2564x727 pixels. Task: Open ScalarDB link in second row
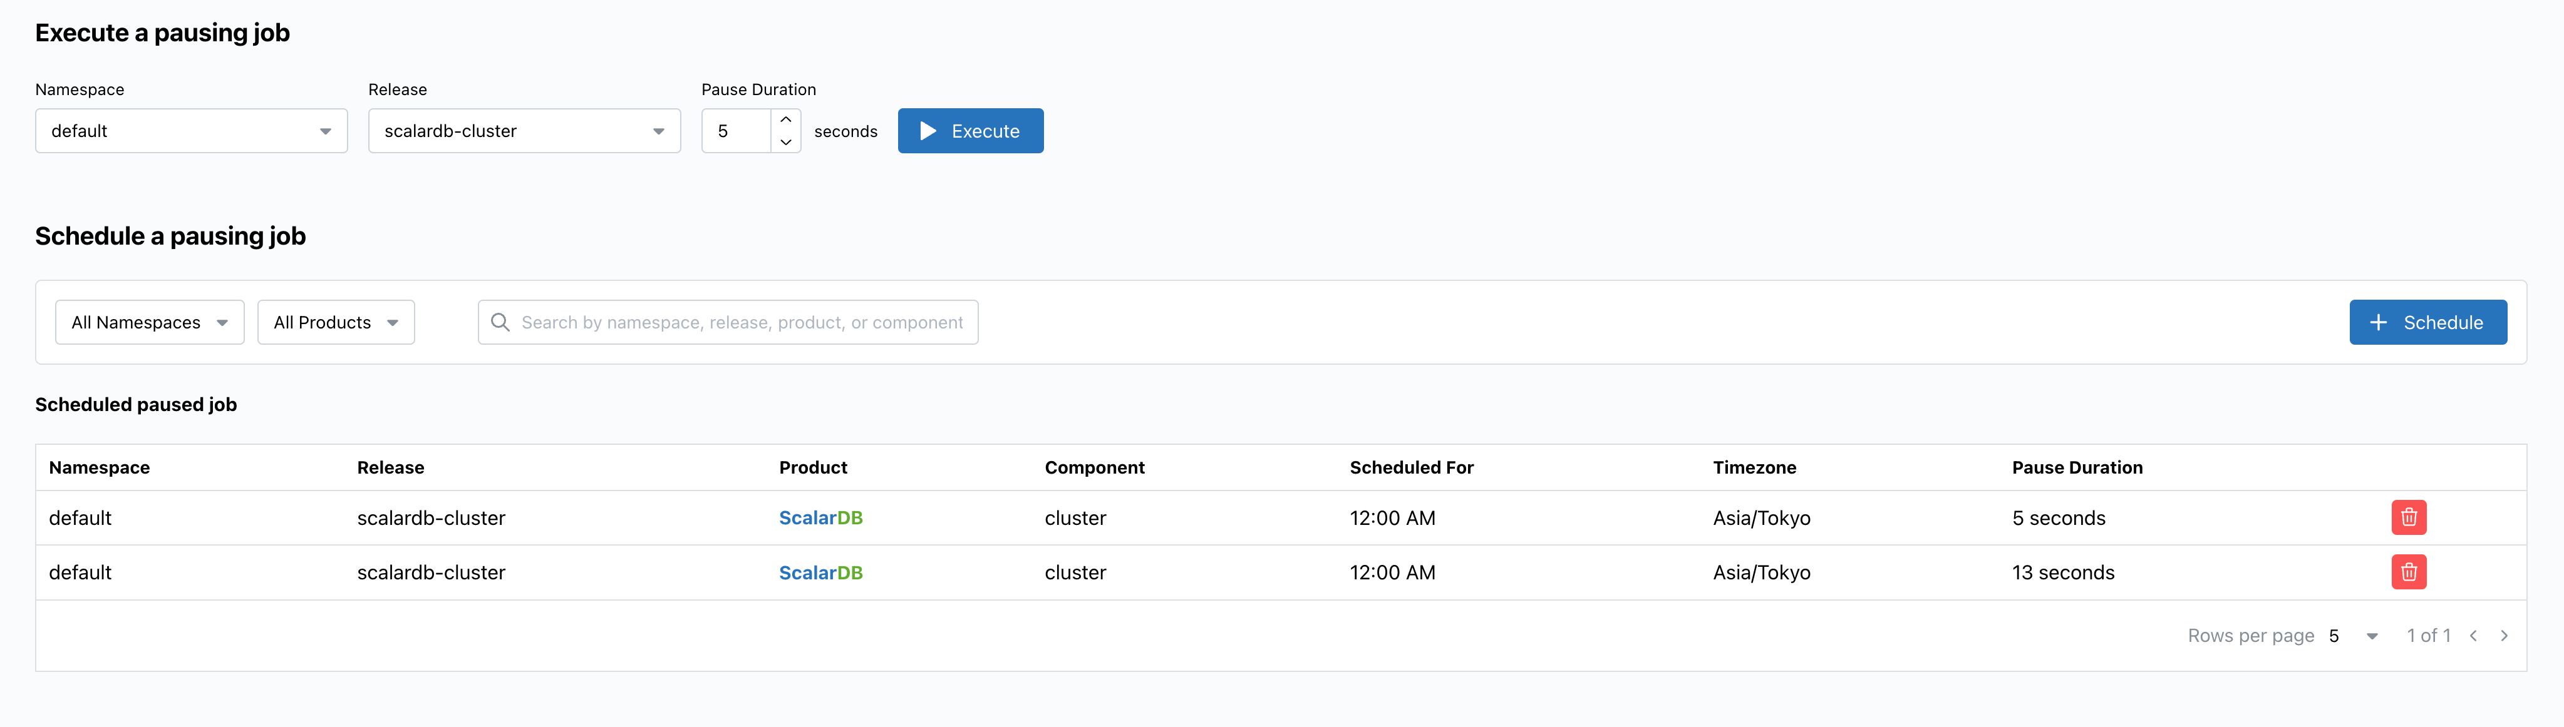click(820, 573)
